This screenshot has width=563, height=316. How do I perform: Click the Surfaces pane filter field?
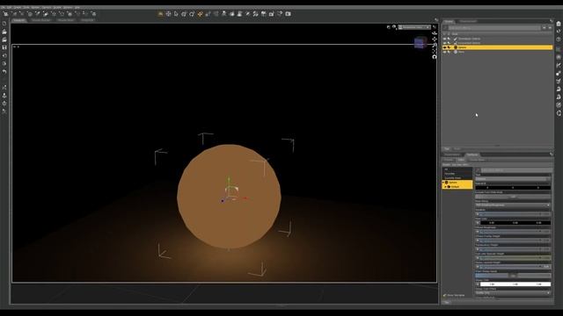pos(516,170)
